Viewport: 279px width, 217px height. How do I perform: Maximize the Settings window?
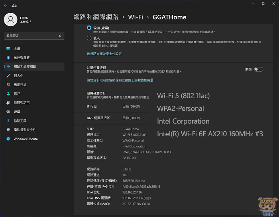pyautogui.click(x=263, y=4)
